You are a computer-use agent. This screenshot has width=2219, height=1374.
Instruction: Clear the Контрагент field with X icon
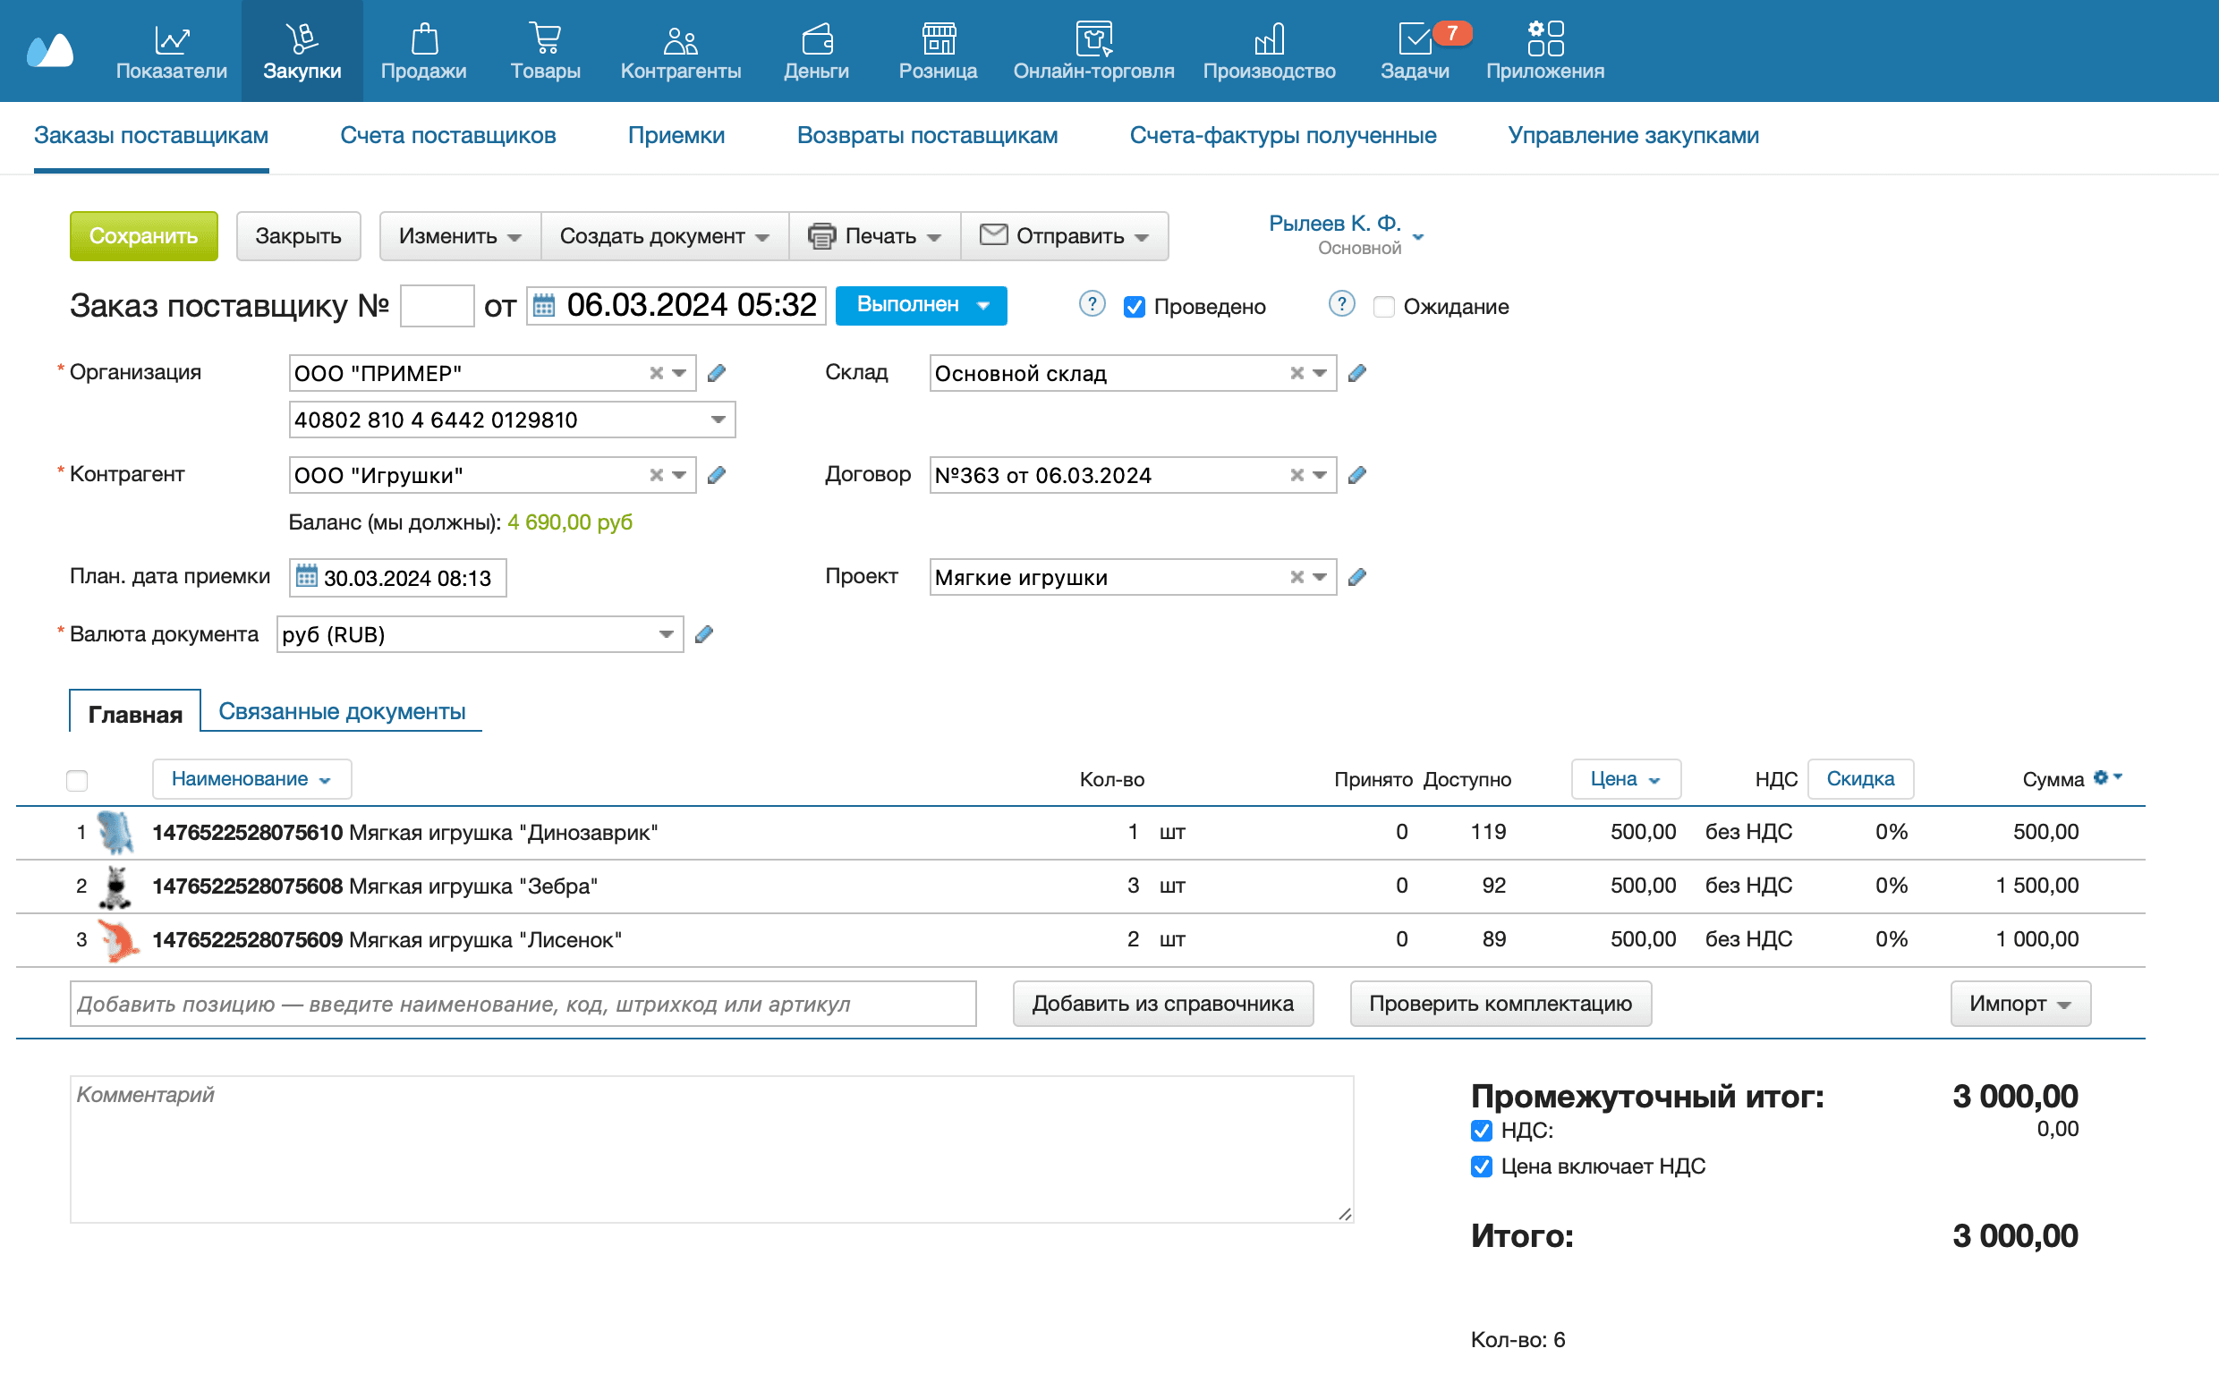656,475
